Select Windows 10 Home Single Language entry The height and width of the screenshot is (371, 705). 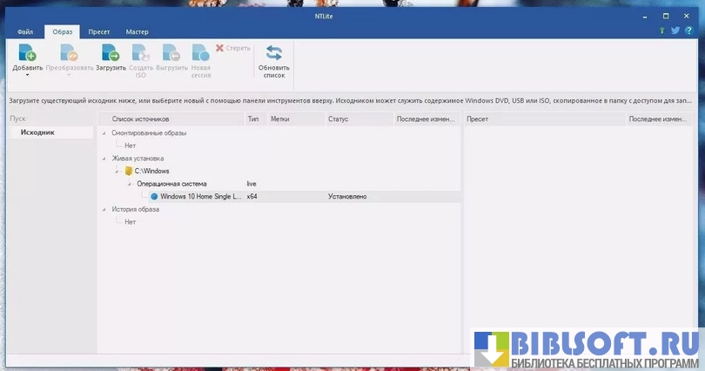tap(199, 197)
